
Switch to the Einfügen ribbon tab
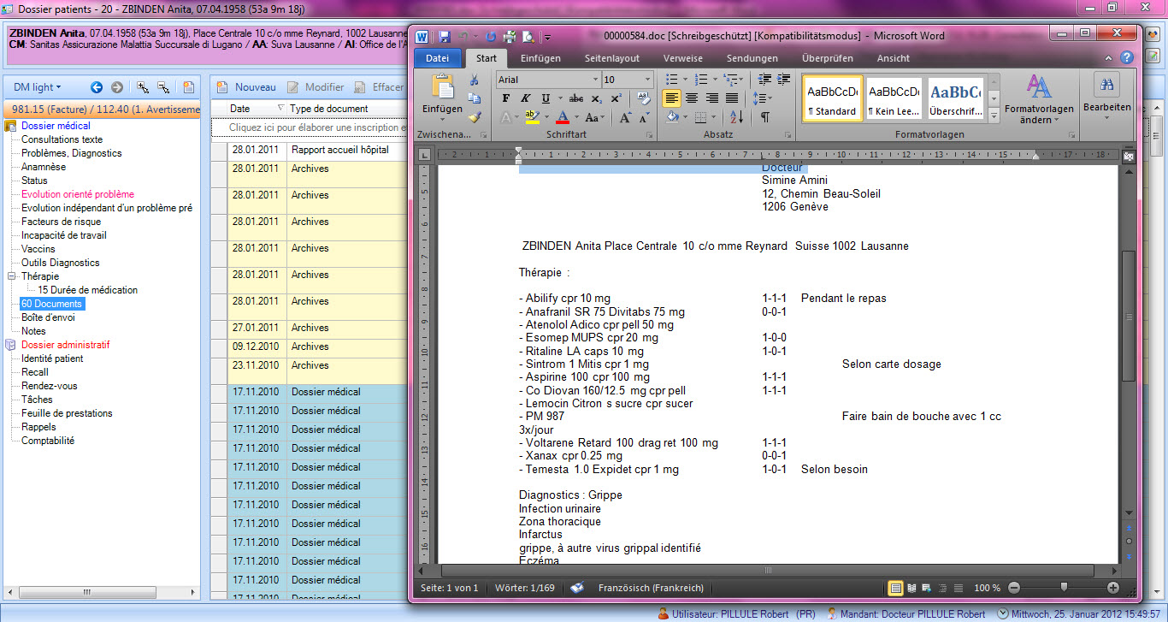540,58
